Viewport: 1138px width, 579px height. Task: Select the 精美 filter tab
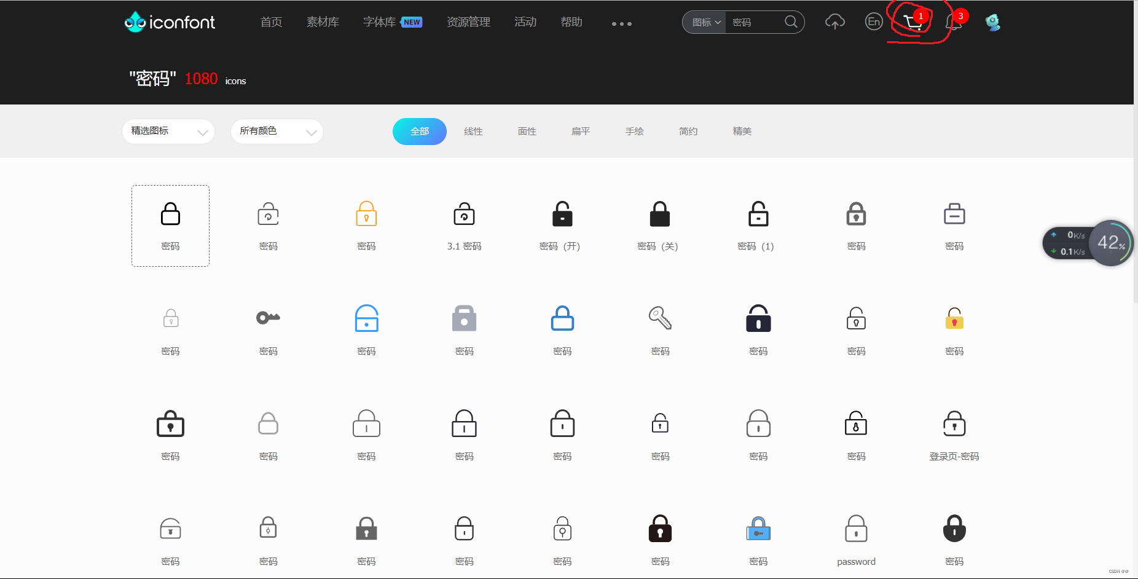(742, 132)
